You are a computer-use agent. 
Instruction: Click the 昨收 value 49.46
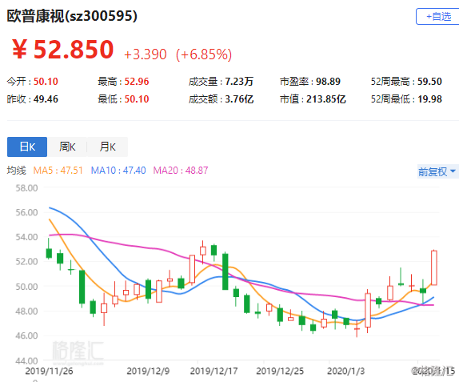pos(46,99)
